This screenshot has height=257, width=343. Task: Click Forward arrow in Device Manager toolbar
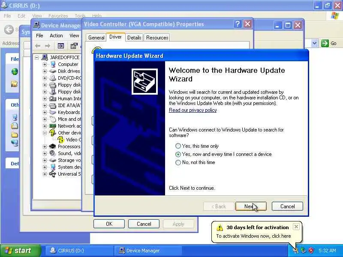[48, 46]
